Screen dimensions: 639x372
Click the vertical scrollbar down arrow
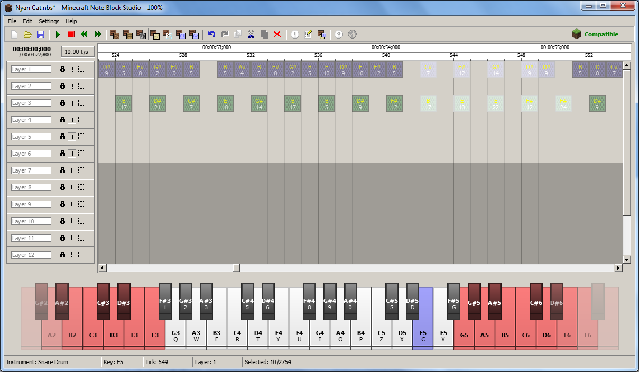627,259
